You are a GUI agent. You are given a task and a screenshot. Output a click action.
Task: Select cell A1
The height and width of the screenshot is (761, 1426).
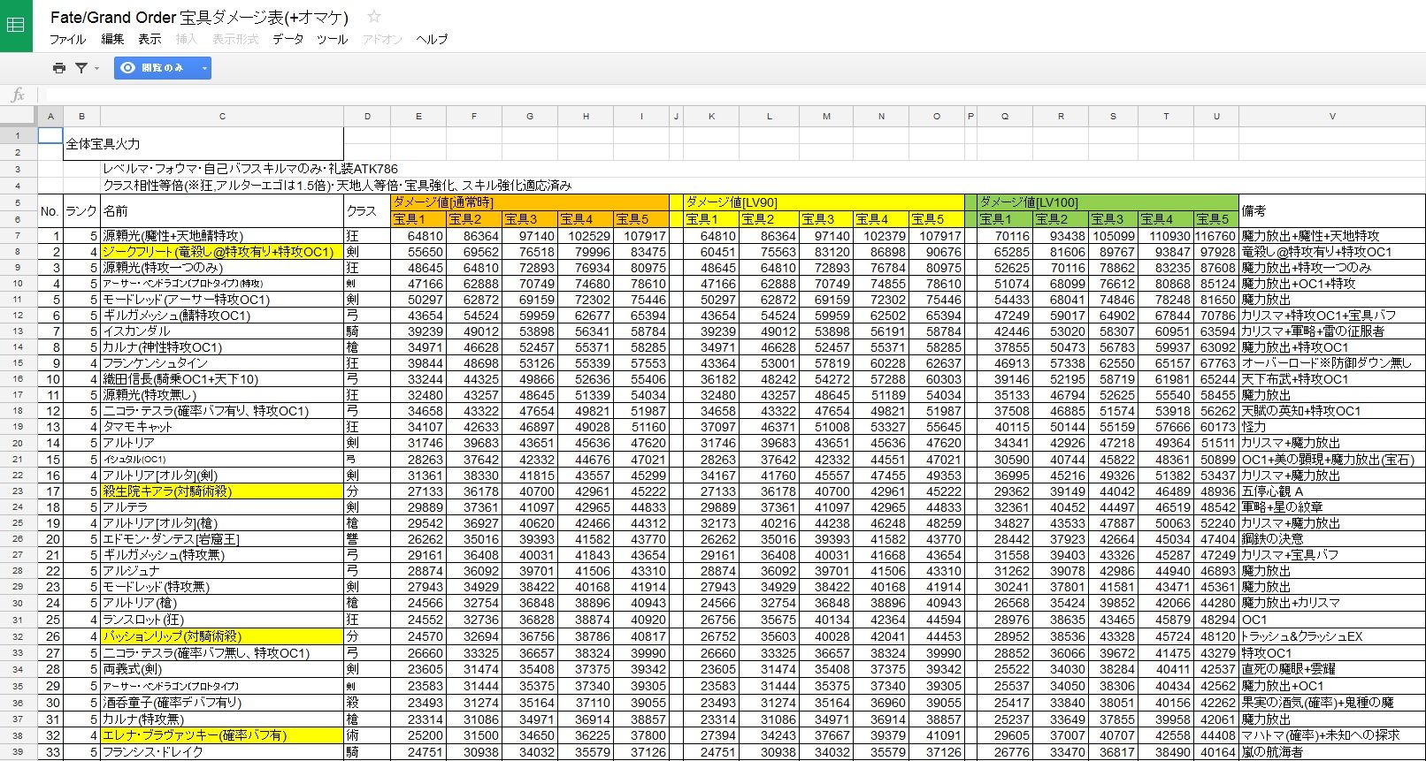50,135
